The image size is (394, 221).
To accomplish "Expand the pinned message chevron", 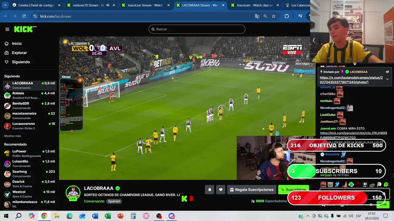I will coord(387,79).
